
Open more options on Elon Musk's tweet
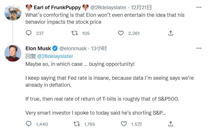pyautogui.click(x=199, y=48)
